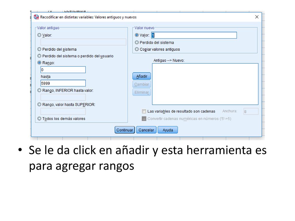Focus the range start field containing 0
Screen dimensions: 295x221
[63, 70]
